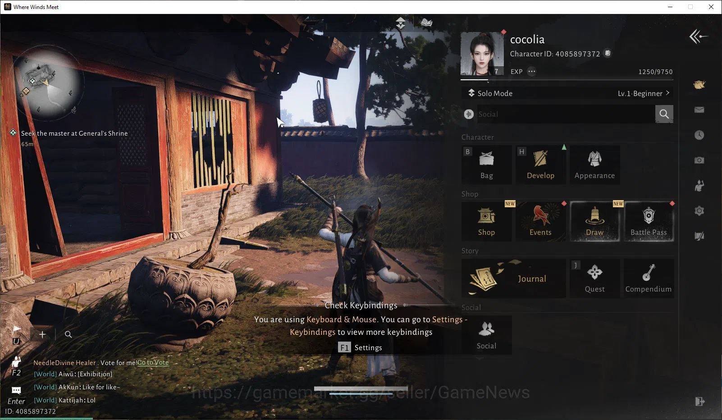The image size is (722, 420).
Task: Open cocolia's character portrait
Action: point(482,53)
